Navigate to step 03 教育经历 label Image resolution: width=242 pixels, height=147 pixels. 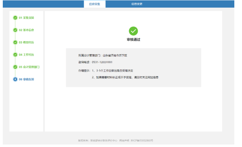pyautogui.click(x=27, y=42)
